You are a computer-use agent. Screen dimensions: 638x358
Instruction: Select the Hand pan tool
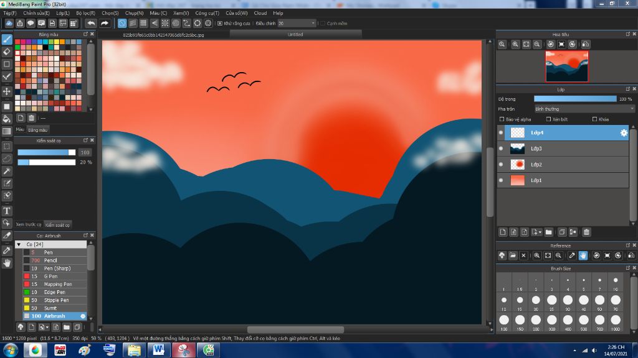pyautogui.click(x=6, y=264)
